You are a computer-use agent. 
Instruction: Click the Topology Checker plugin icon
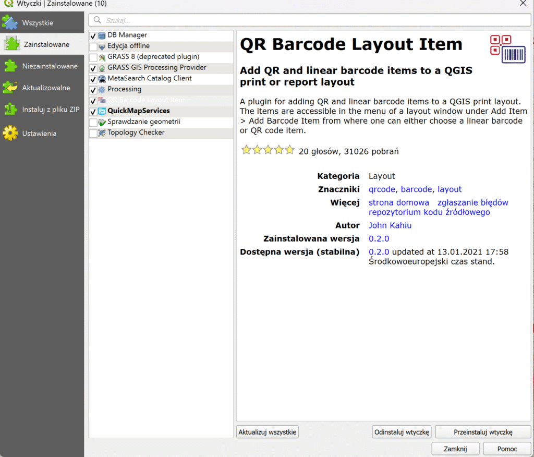click(x=102, y=133)
